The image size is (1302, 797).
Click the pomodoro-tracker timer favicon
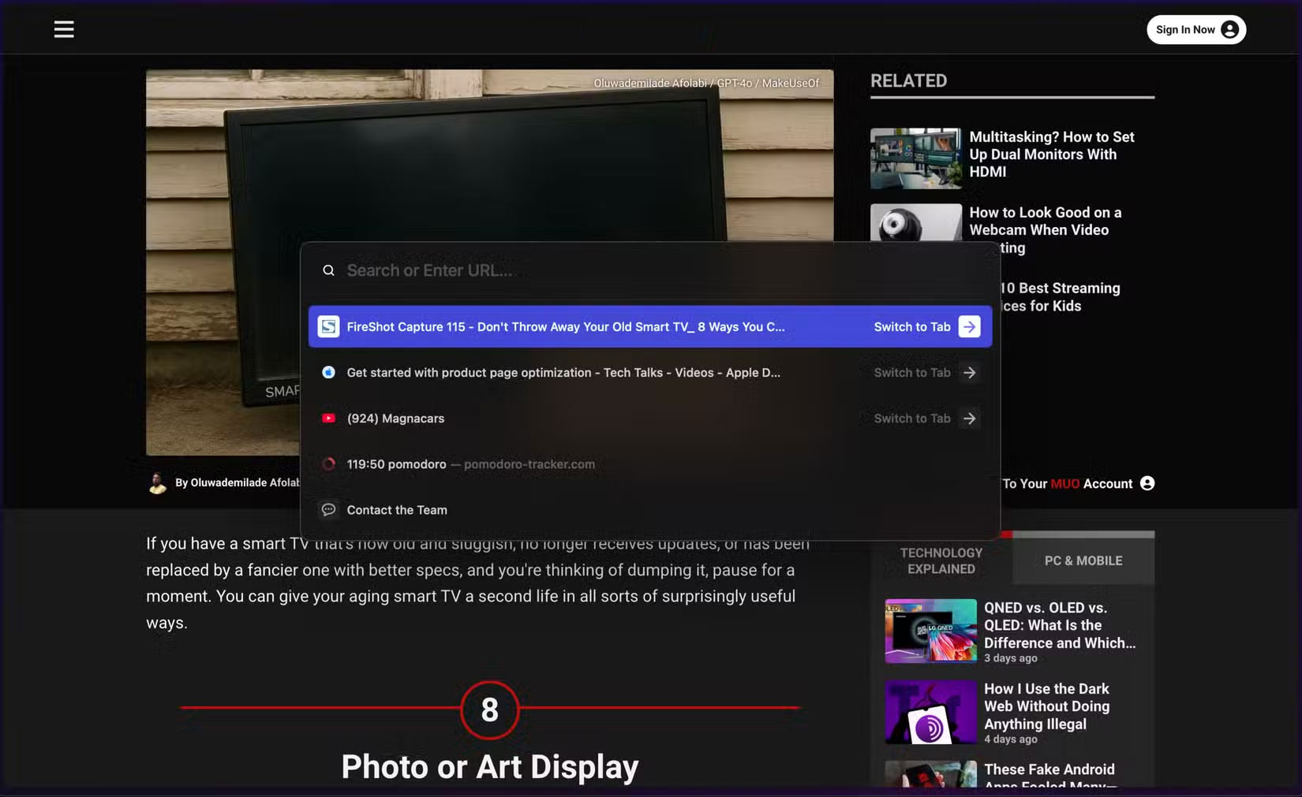[x=328, y=464]
